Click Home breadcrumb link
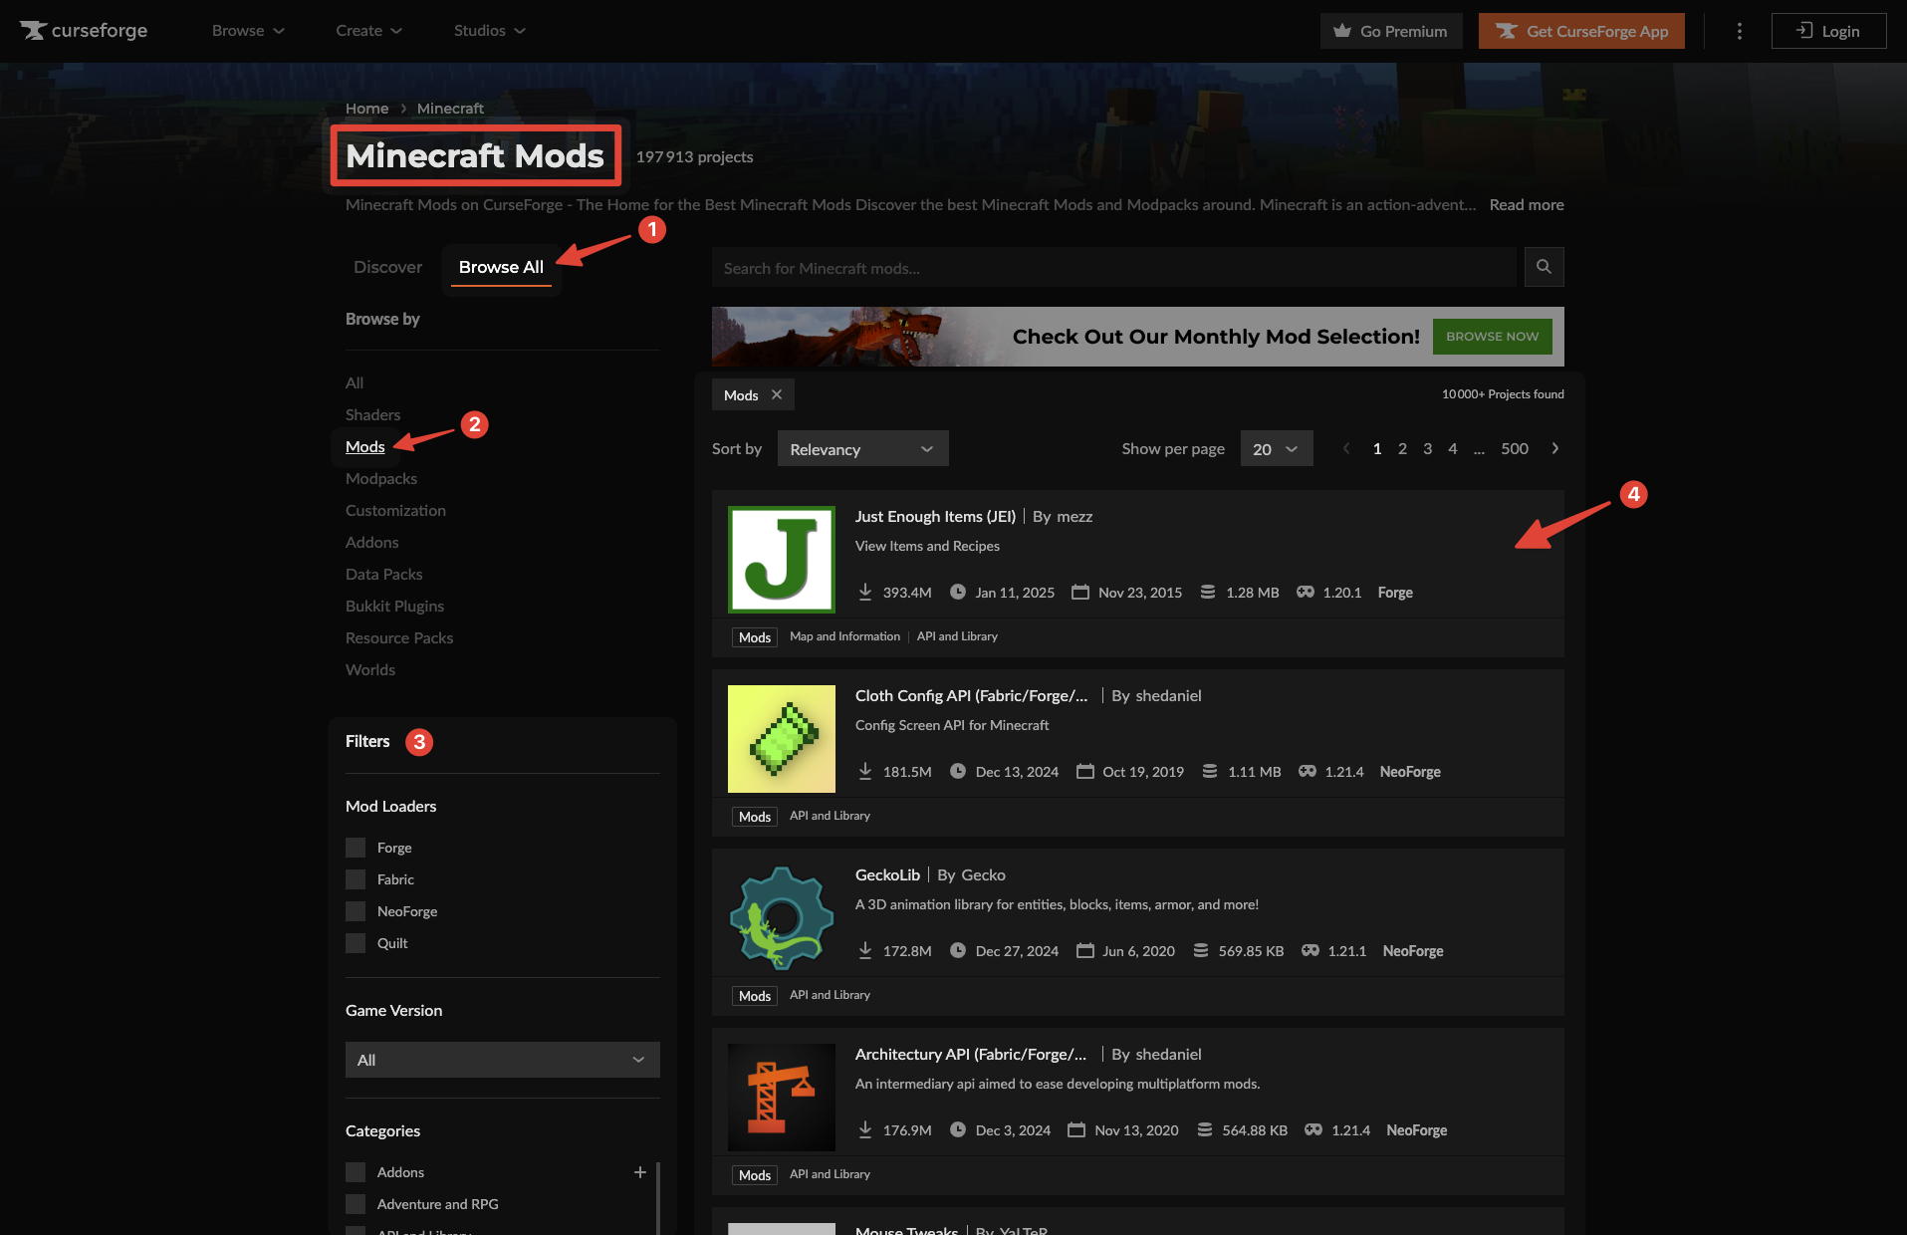 pos(366,108)
